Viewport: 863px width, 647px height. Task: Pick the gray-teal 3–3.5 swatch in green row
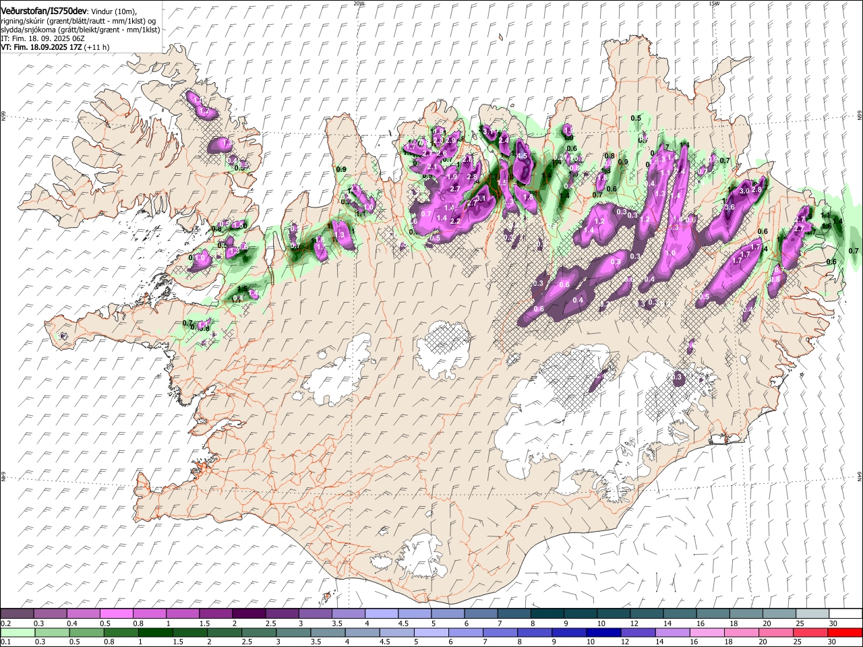295,633
